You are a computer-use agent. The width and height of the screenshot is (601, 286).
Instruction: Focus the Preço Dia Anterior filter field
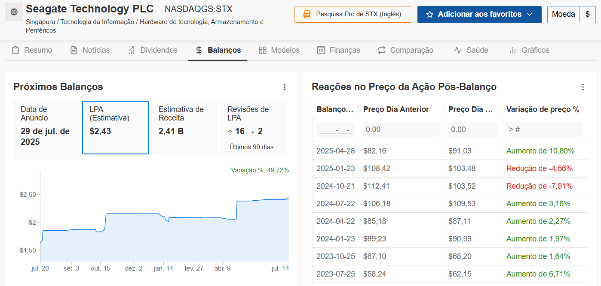[401, 129]
